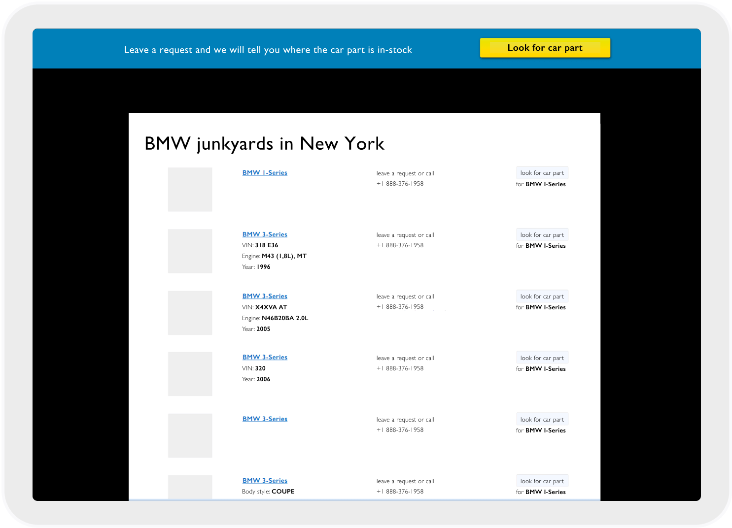Click look for car part on the 2006 listing
The height and width of the screenshot is (528, 732).
tap(542, 357)
